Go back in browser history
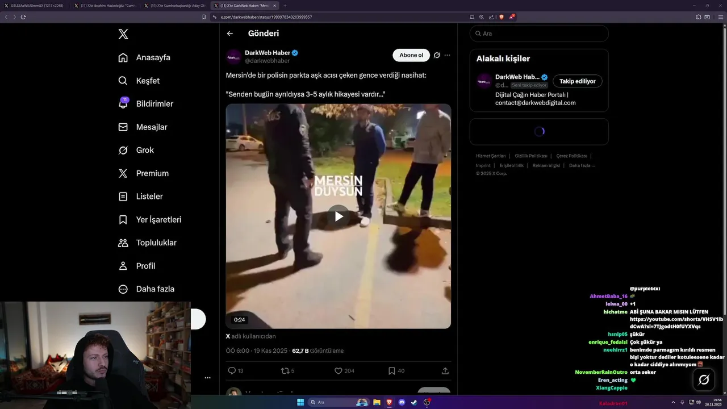The image size is (727, 409). 6,17
